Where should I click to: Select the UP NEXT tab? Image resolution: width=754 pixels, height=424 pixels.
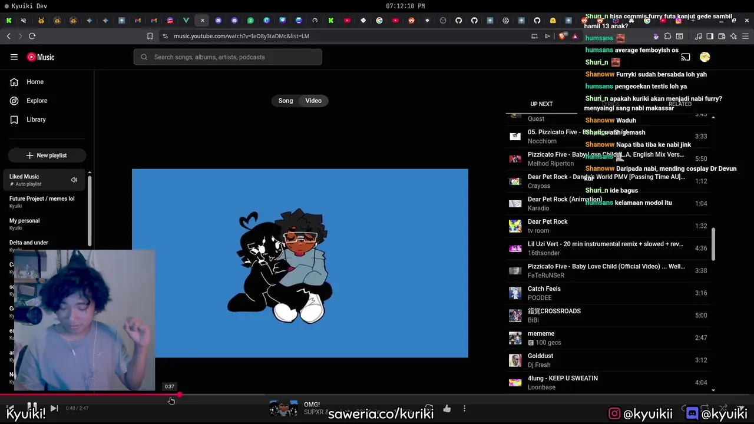pyautogui.click(x=541, y=104)
